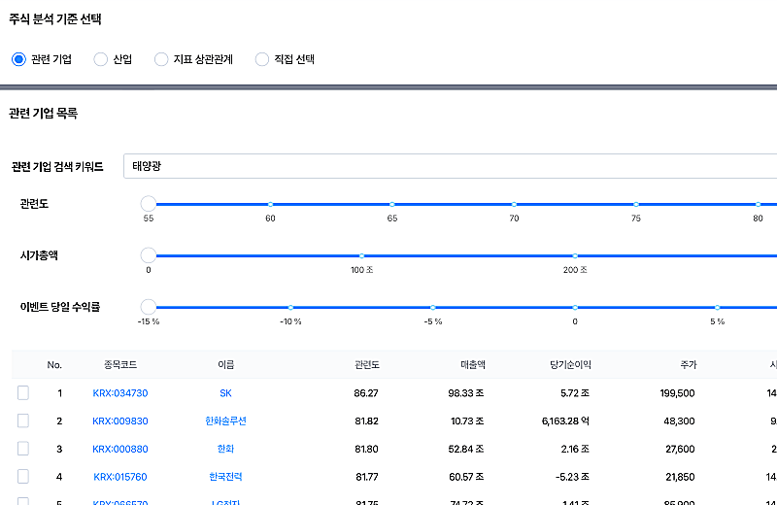Screen dimensions: 777x505
Task: Click the 21,850 stock price cell
Action: pos(680,476)
